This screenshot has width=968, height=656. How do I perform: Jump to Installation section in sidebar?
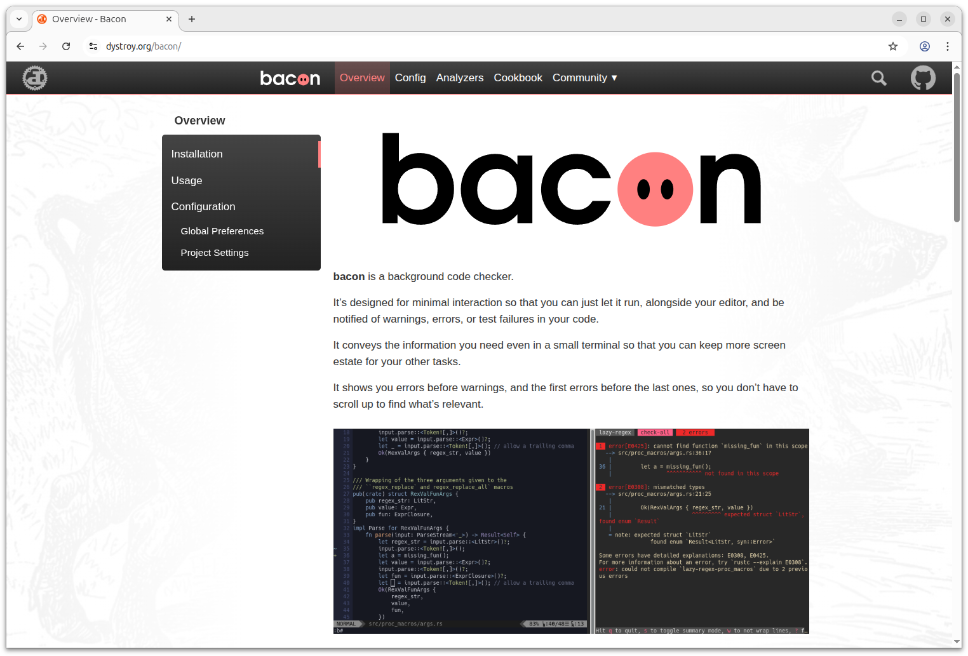[x=197, y=154]
